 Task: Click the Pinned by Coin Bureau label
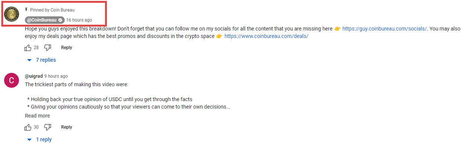pos(52,10)
